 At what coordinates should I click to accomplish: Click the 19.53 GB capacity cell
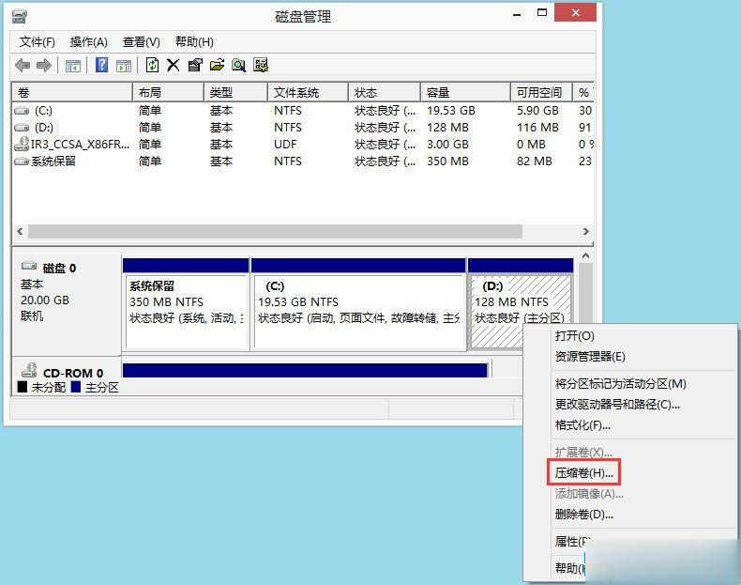click(450, 111)
